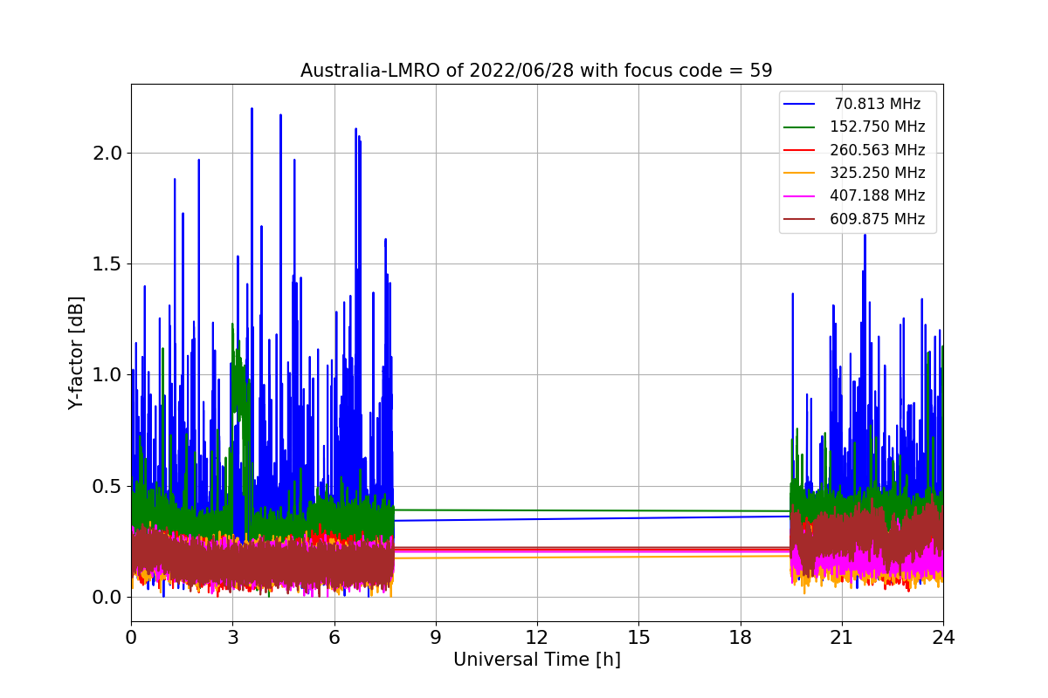Click the y-axis tick label 0.0
The height and width of the screenshot is (698, 1048).
tap(108, 597)
